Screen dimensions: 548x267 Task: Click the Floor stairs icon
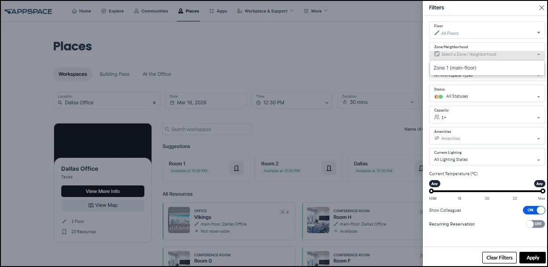pyautogui.click(x=437, y=33)
